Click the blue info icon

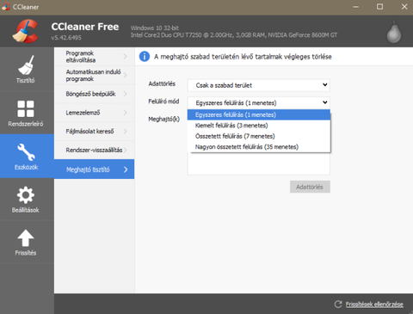tap(145, 57)
